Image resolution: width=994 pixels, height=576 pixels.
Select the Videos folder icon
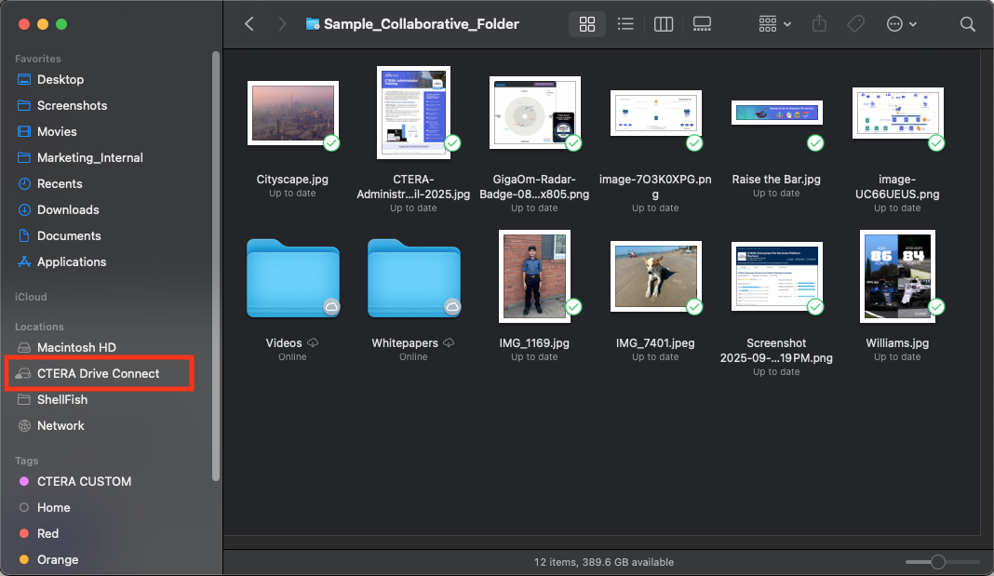[x=293, y=277]
